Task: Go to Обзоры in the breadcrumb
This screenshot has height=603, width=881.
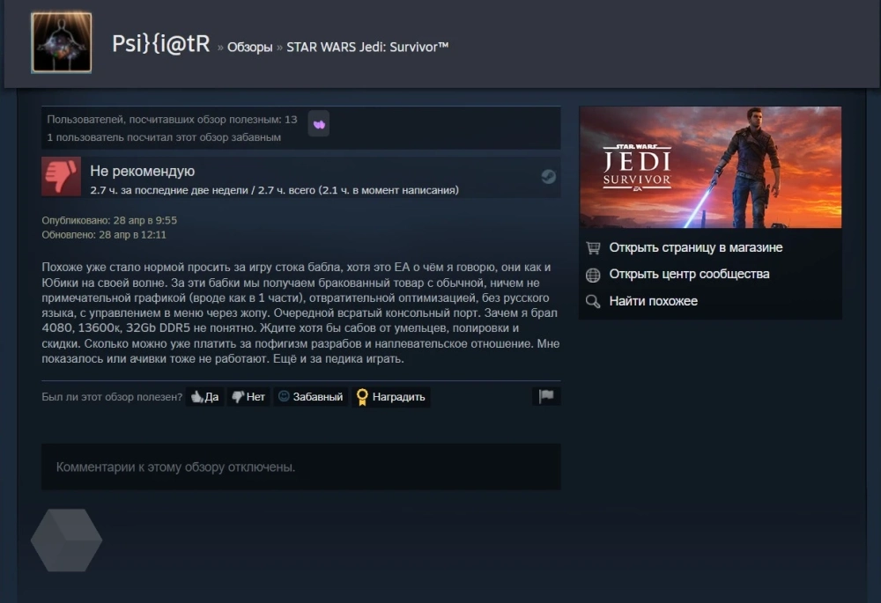Action: pos(250,48)
